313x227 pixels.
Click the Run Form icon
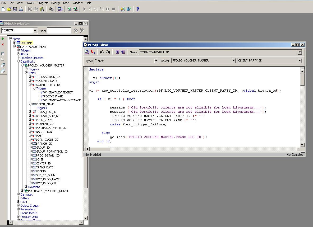pyautogui.click(x=69, y=9)
